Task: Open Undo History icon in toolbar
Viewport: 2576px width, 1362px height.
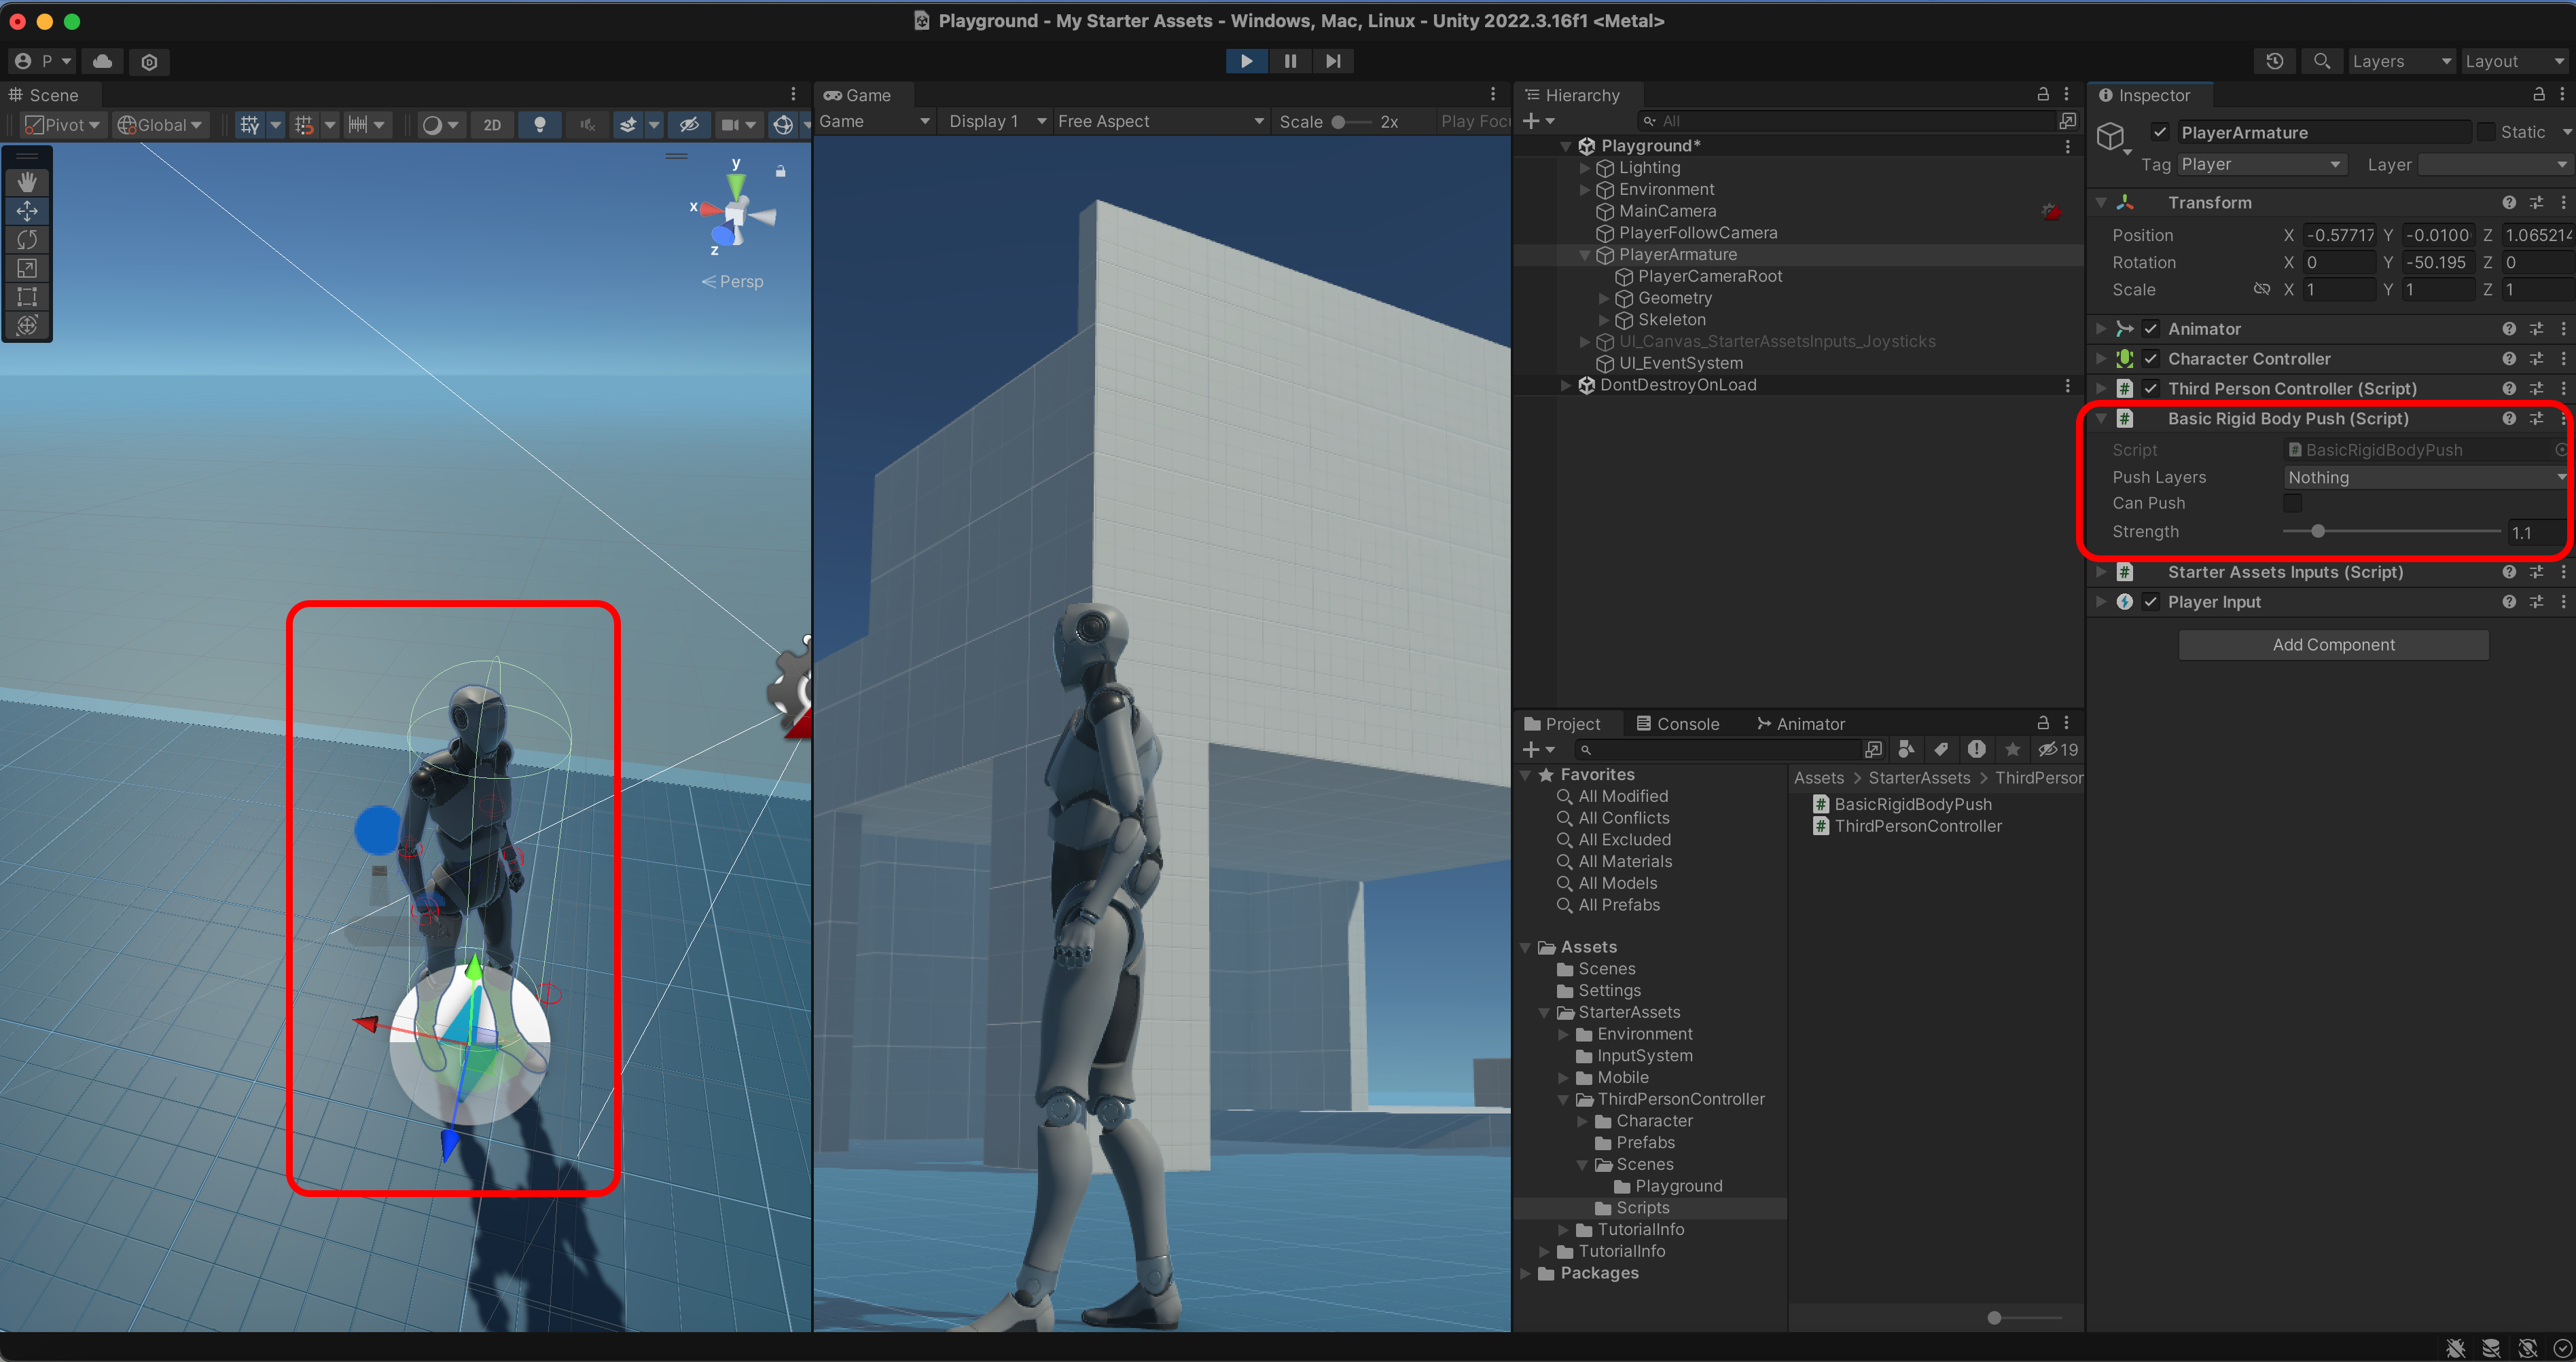Action: 2274,61
